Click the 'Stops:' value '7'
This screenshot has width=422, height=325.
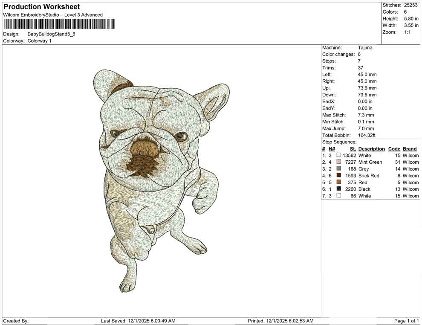pyautogui.click(x=359, y=61)
